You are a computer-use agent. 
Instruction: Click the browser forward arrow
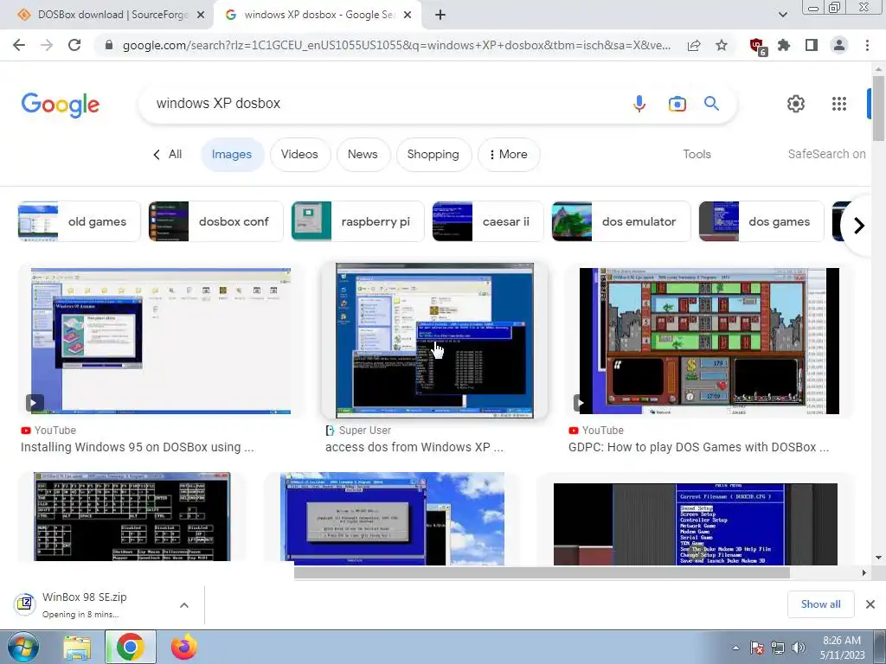point(47,45)
